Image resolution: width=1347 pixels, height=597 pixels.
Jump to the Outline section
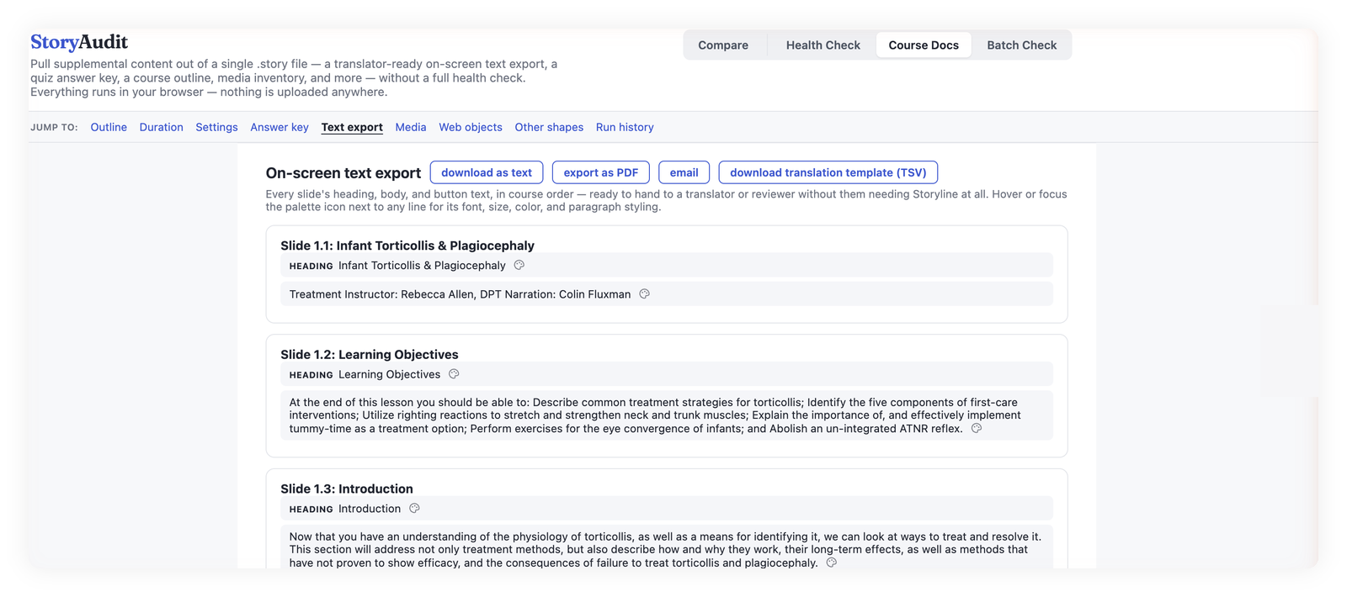pyautogui.click(x=109, y=127)
